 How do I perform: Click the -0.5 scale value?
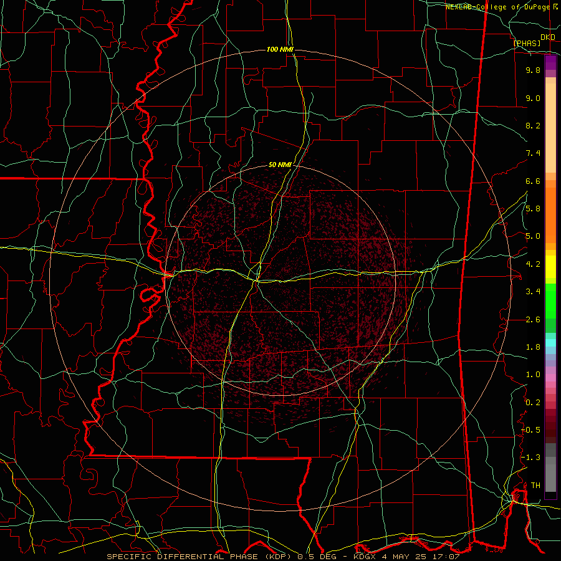click(x=530, y=430)
